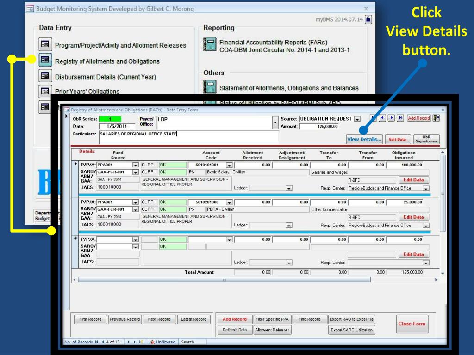Click first-record arrow in bottom navigation bar
Screen dimensions: 474x355
point(96,342)
